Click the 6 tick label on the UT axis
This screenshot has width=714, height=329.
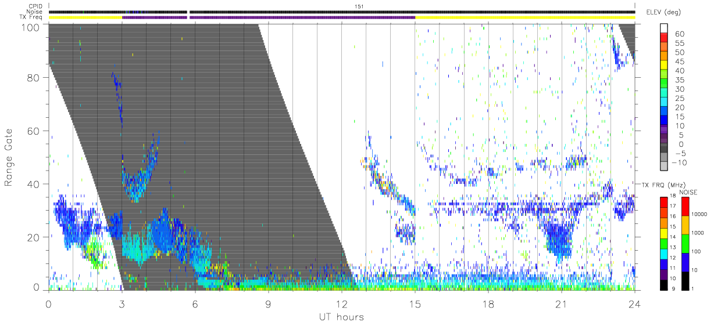(195, 303)
